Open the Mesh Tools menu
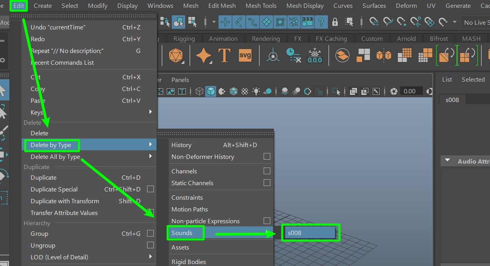Viewport: 490px width, 266px height. [261, 5]
